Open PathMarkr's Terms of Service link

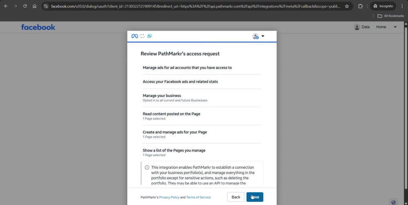[198, 198]
